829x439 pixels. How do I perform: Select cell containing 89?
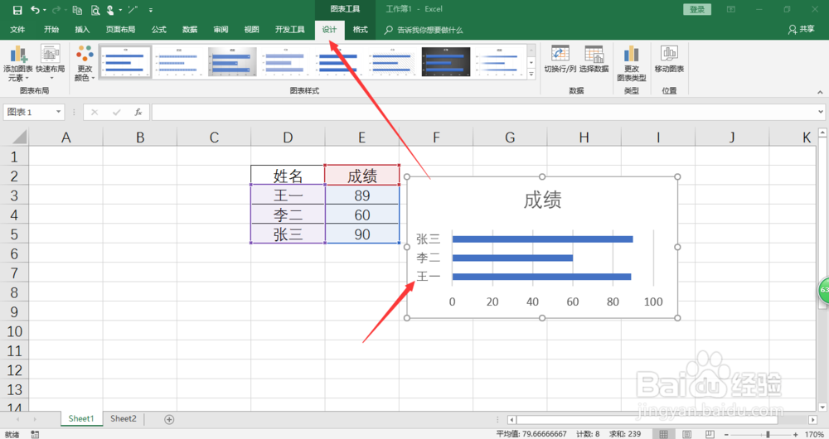point(362,195)
